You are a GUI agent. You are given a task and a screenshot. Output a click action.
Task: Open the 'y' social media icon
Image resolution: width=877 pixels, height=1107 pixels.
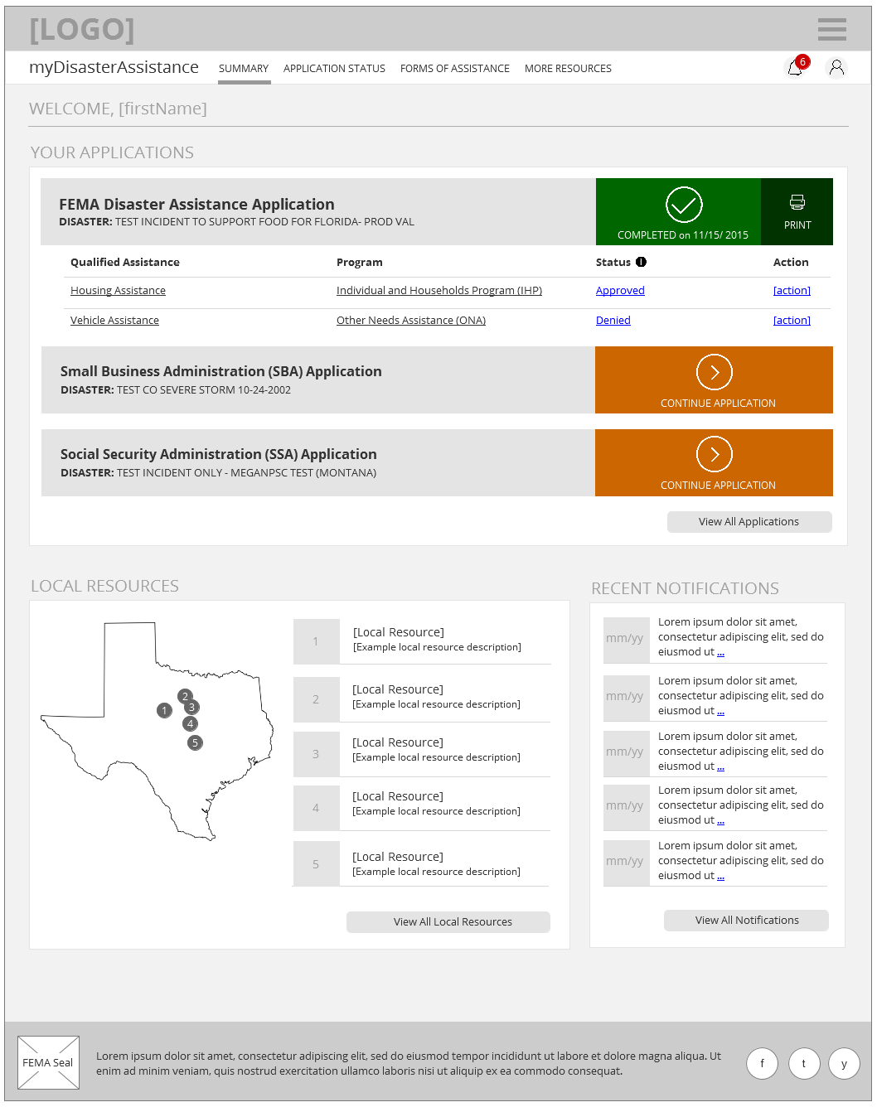point(844,1063)
